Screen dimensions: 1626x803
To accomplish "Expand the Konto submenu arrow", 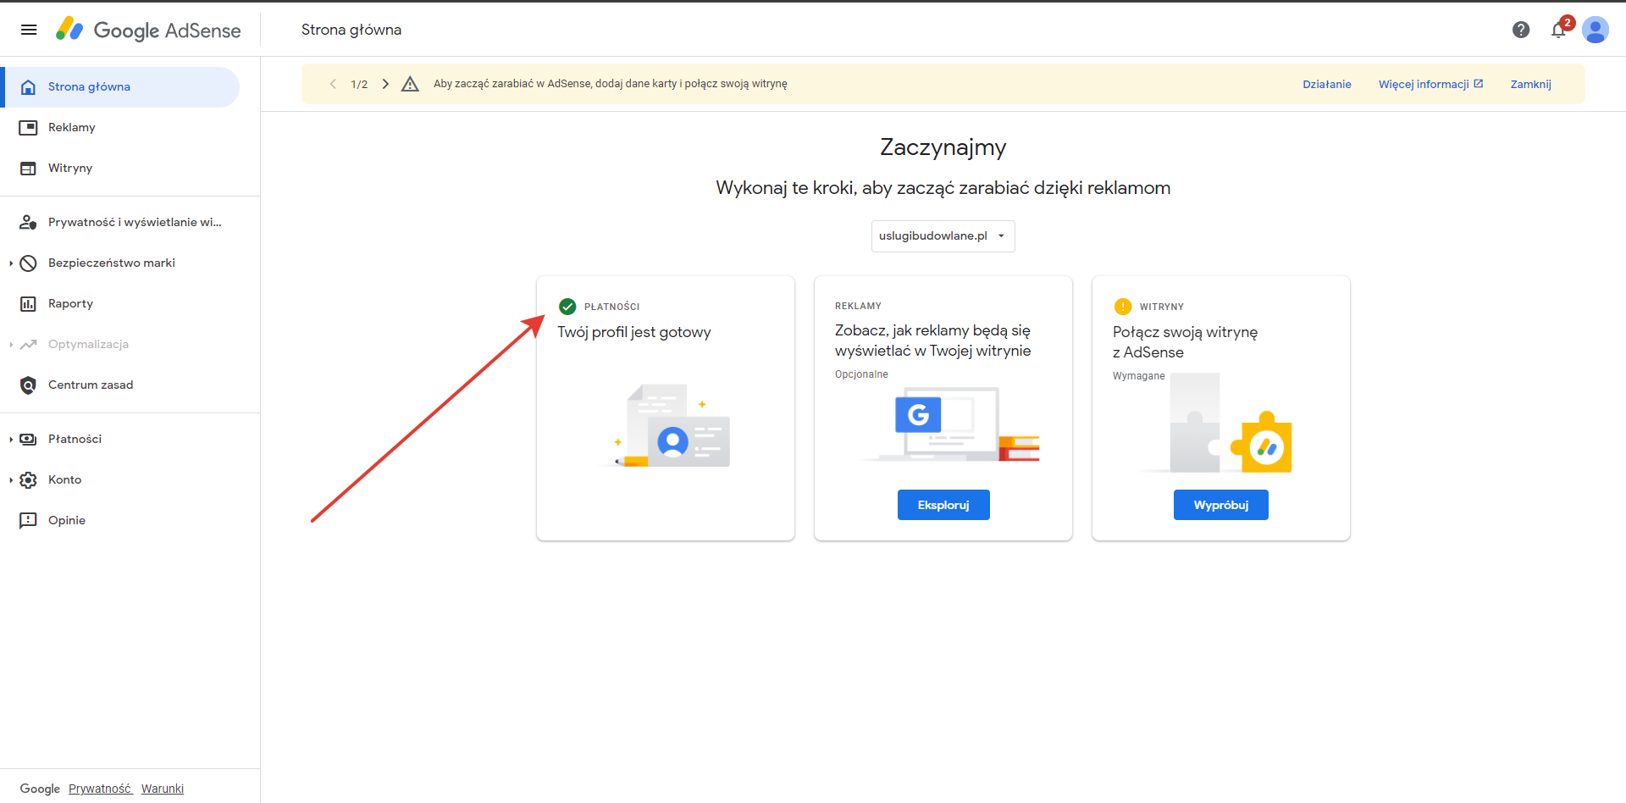I will pyautogui.click(x=11, y=480).
